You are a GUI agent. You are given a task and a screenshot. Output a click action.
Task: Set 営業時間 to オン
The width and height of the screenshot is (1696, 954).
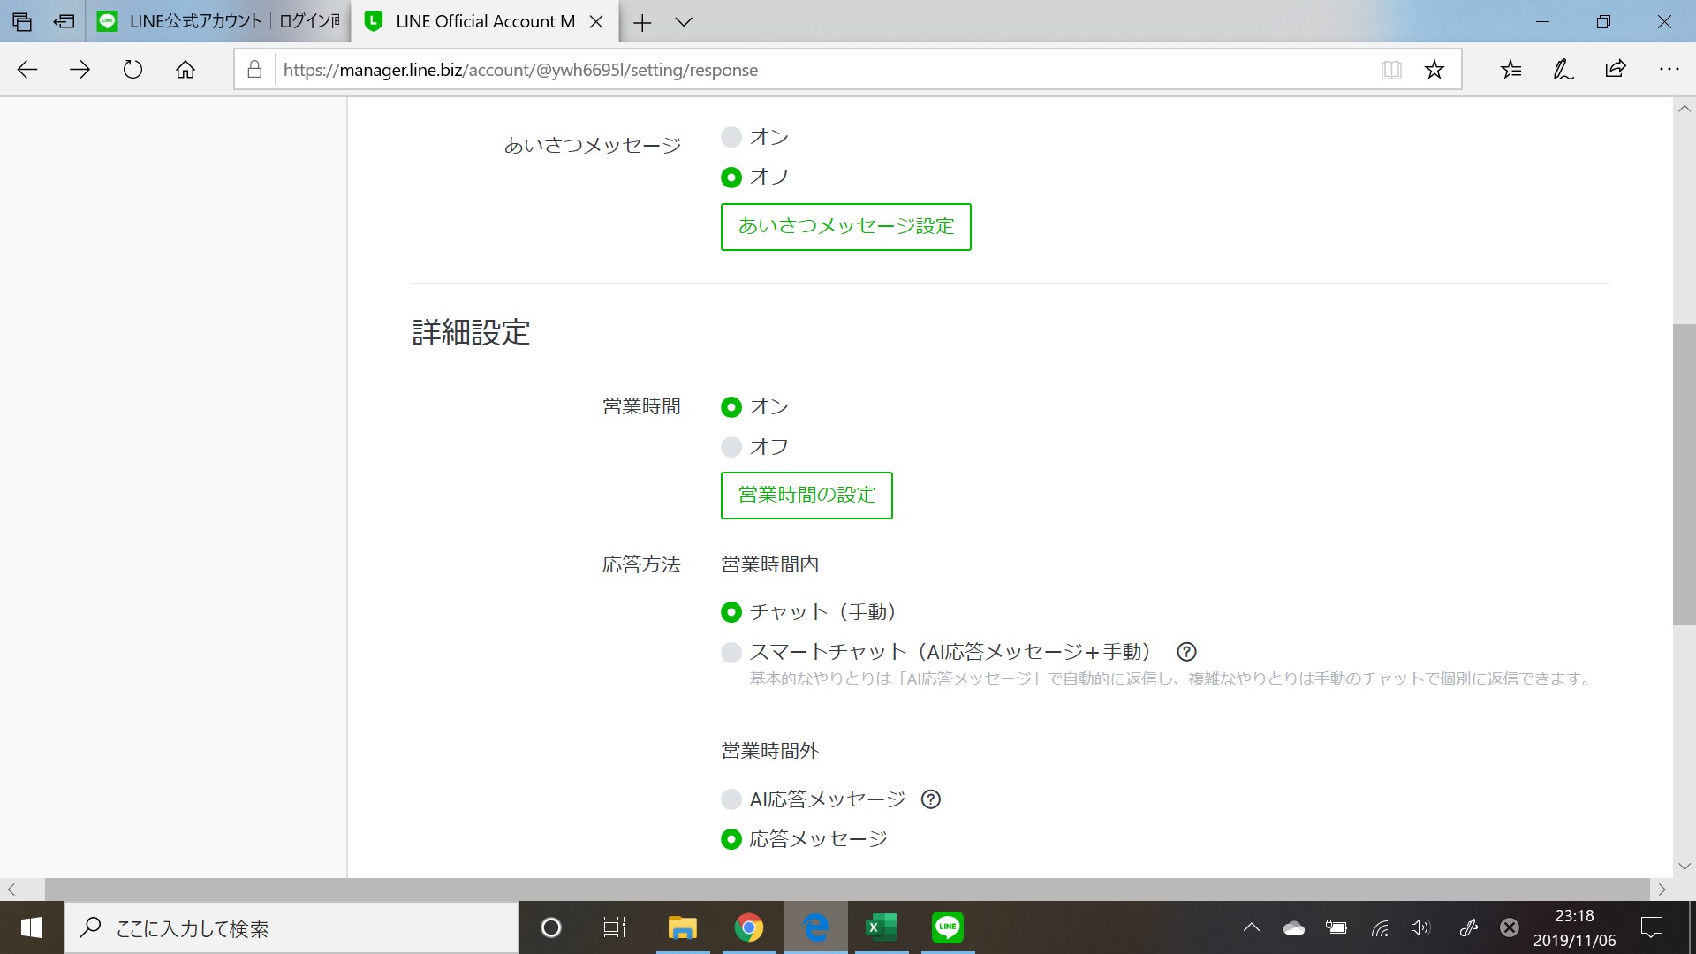(731, 407)
